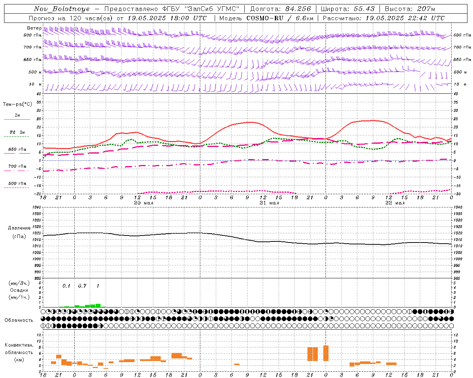This screenshot has width=473, height=378.
Task: Click 'Прогноз на 120 часа(ов)' forecast text
Action: point(71,18)
